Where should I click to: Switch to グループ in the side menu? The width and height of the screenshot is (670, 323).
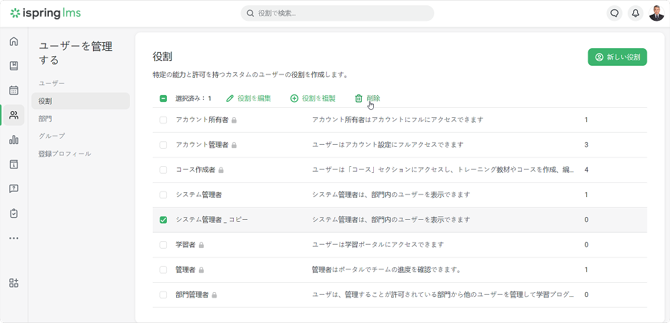click(x=52, y=136)
